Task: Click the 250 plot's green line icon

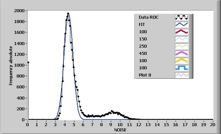Action: 181,46
